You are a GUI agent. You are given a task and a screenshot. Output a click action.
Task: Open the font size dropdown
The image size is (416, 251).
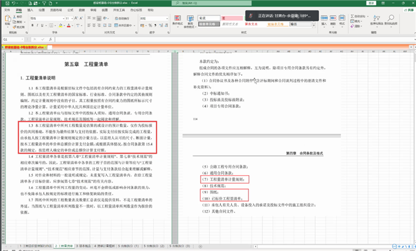click(72, 18)
